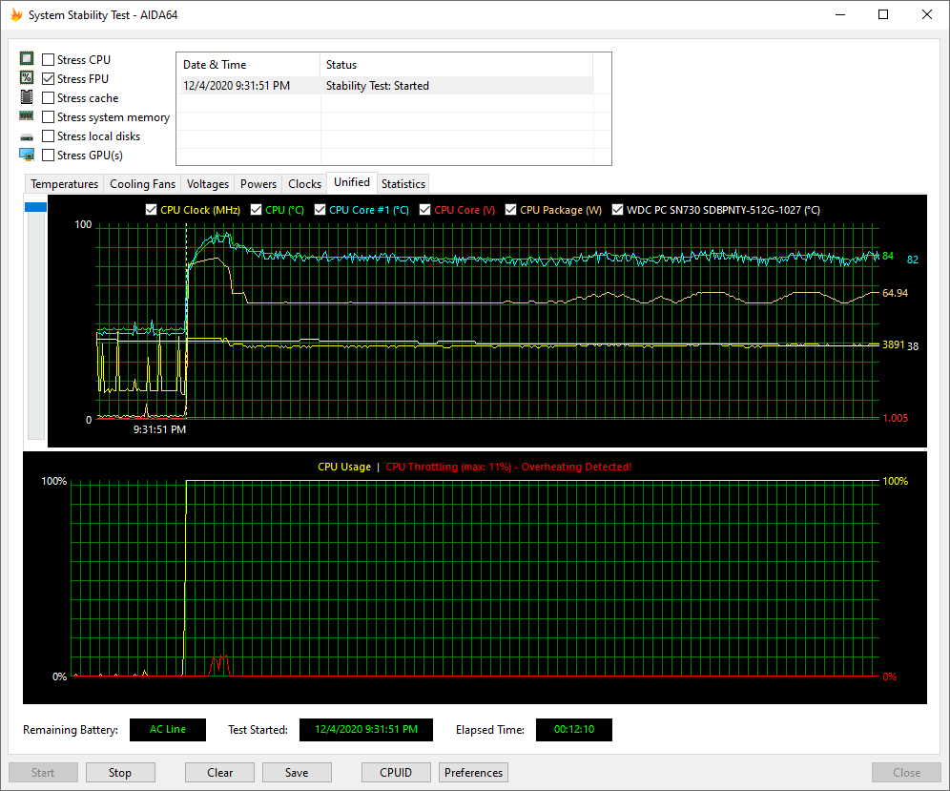This screenshot has width=950, height=791.
Task: Click the CPU Usage graph label
Action: click(344, 467)
